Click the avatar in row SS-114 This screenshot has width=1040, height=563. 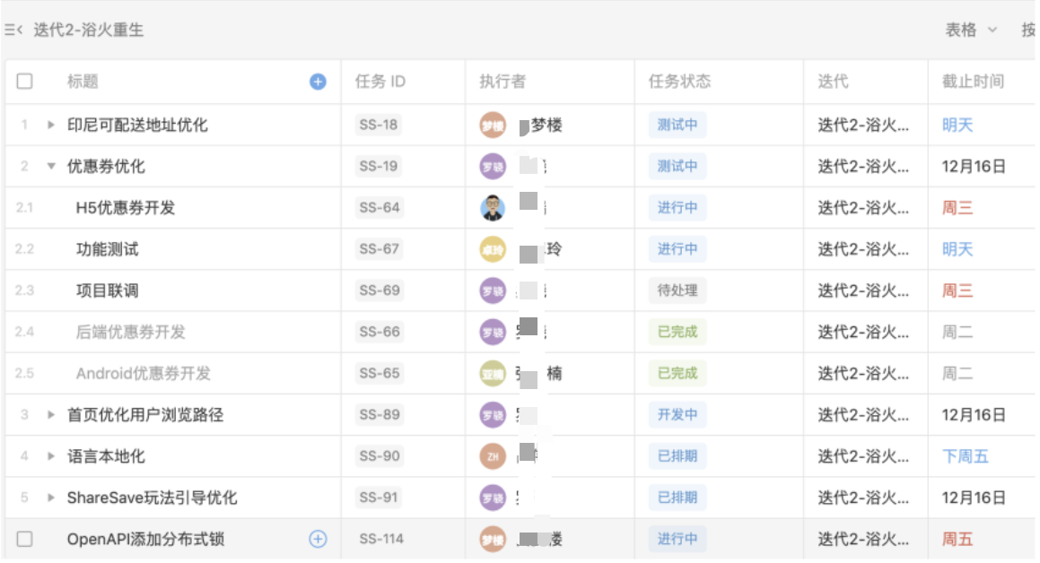click(x=493, y=539)
